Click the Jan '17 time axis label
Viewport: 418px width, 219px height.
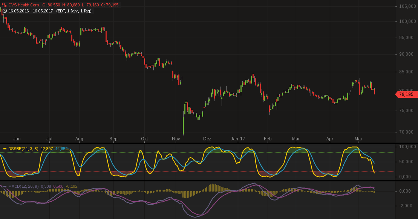click(x=238, y=139)
